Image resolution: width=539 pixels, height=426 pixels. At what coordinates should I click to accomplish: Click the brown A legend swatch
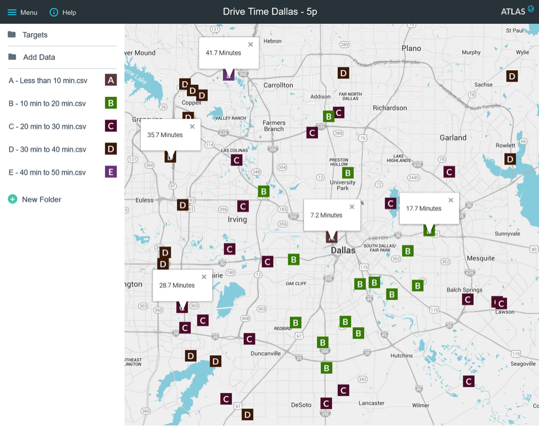click(111, 80)
